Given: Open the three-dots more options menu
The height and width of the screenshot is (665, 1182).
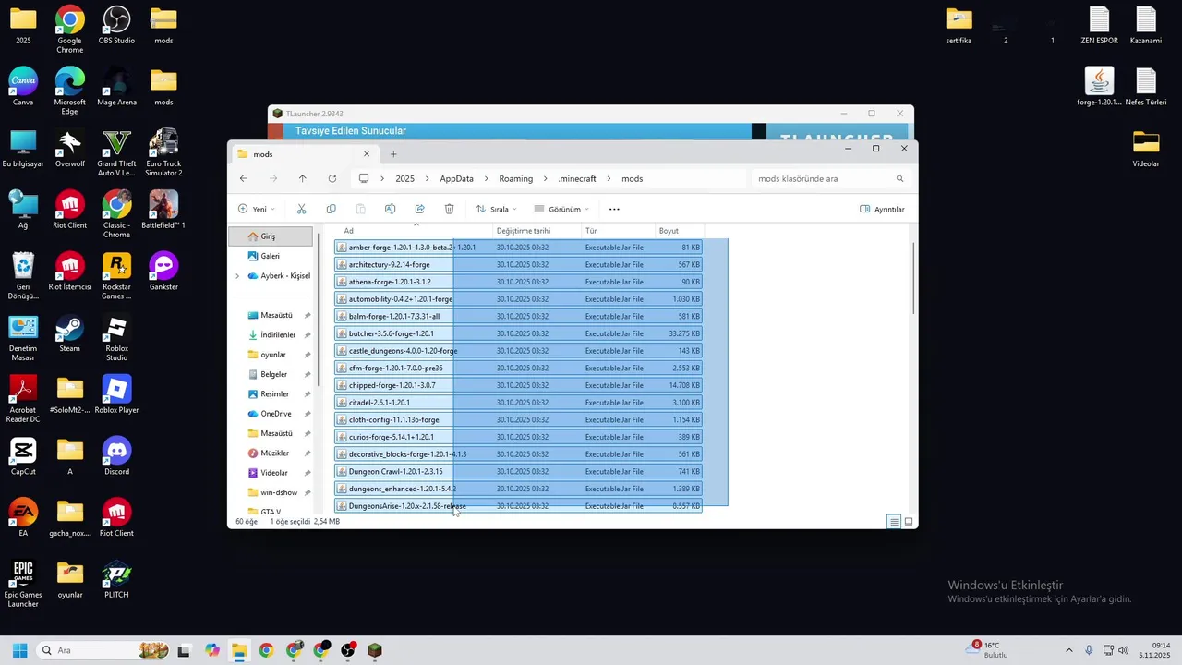Looking at the screenshot, I should click(614, 209).
